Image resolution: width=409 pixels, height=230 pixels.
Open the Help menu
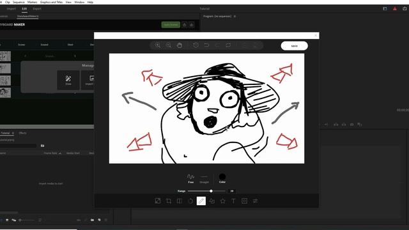click(90, 2)
